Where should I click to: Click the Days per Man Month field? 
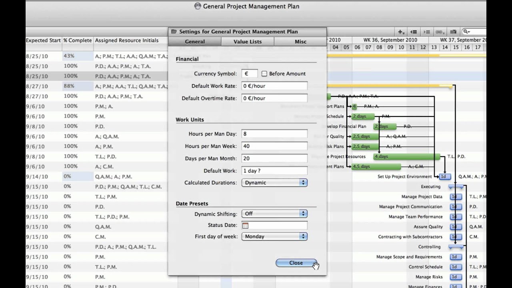pyautogui.click(x=274, y=158)
